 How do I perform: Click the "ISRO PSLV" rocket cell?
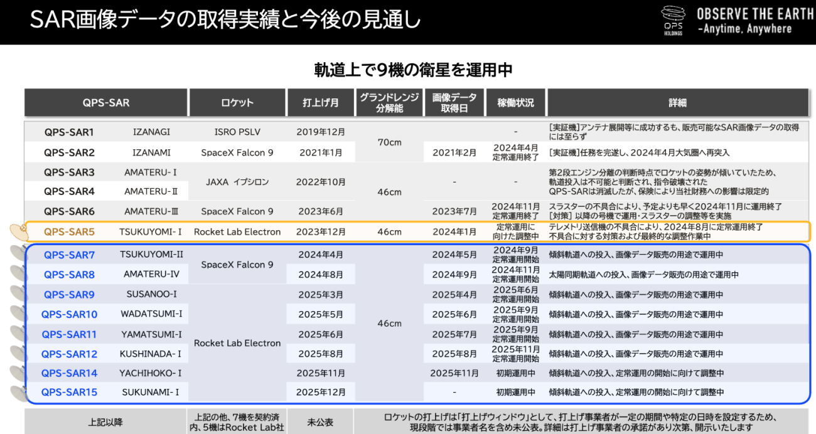click(237, 132)
